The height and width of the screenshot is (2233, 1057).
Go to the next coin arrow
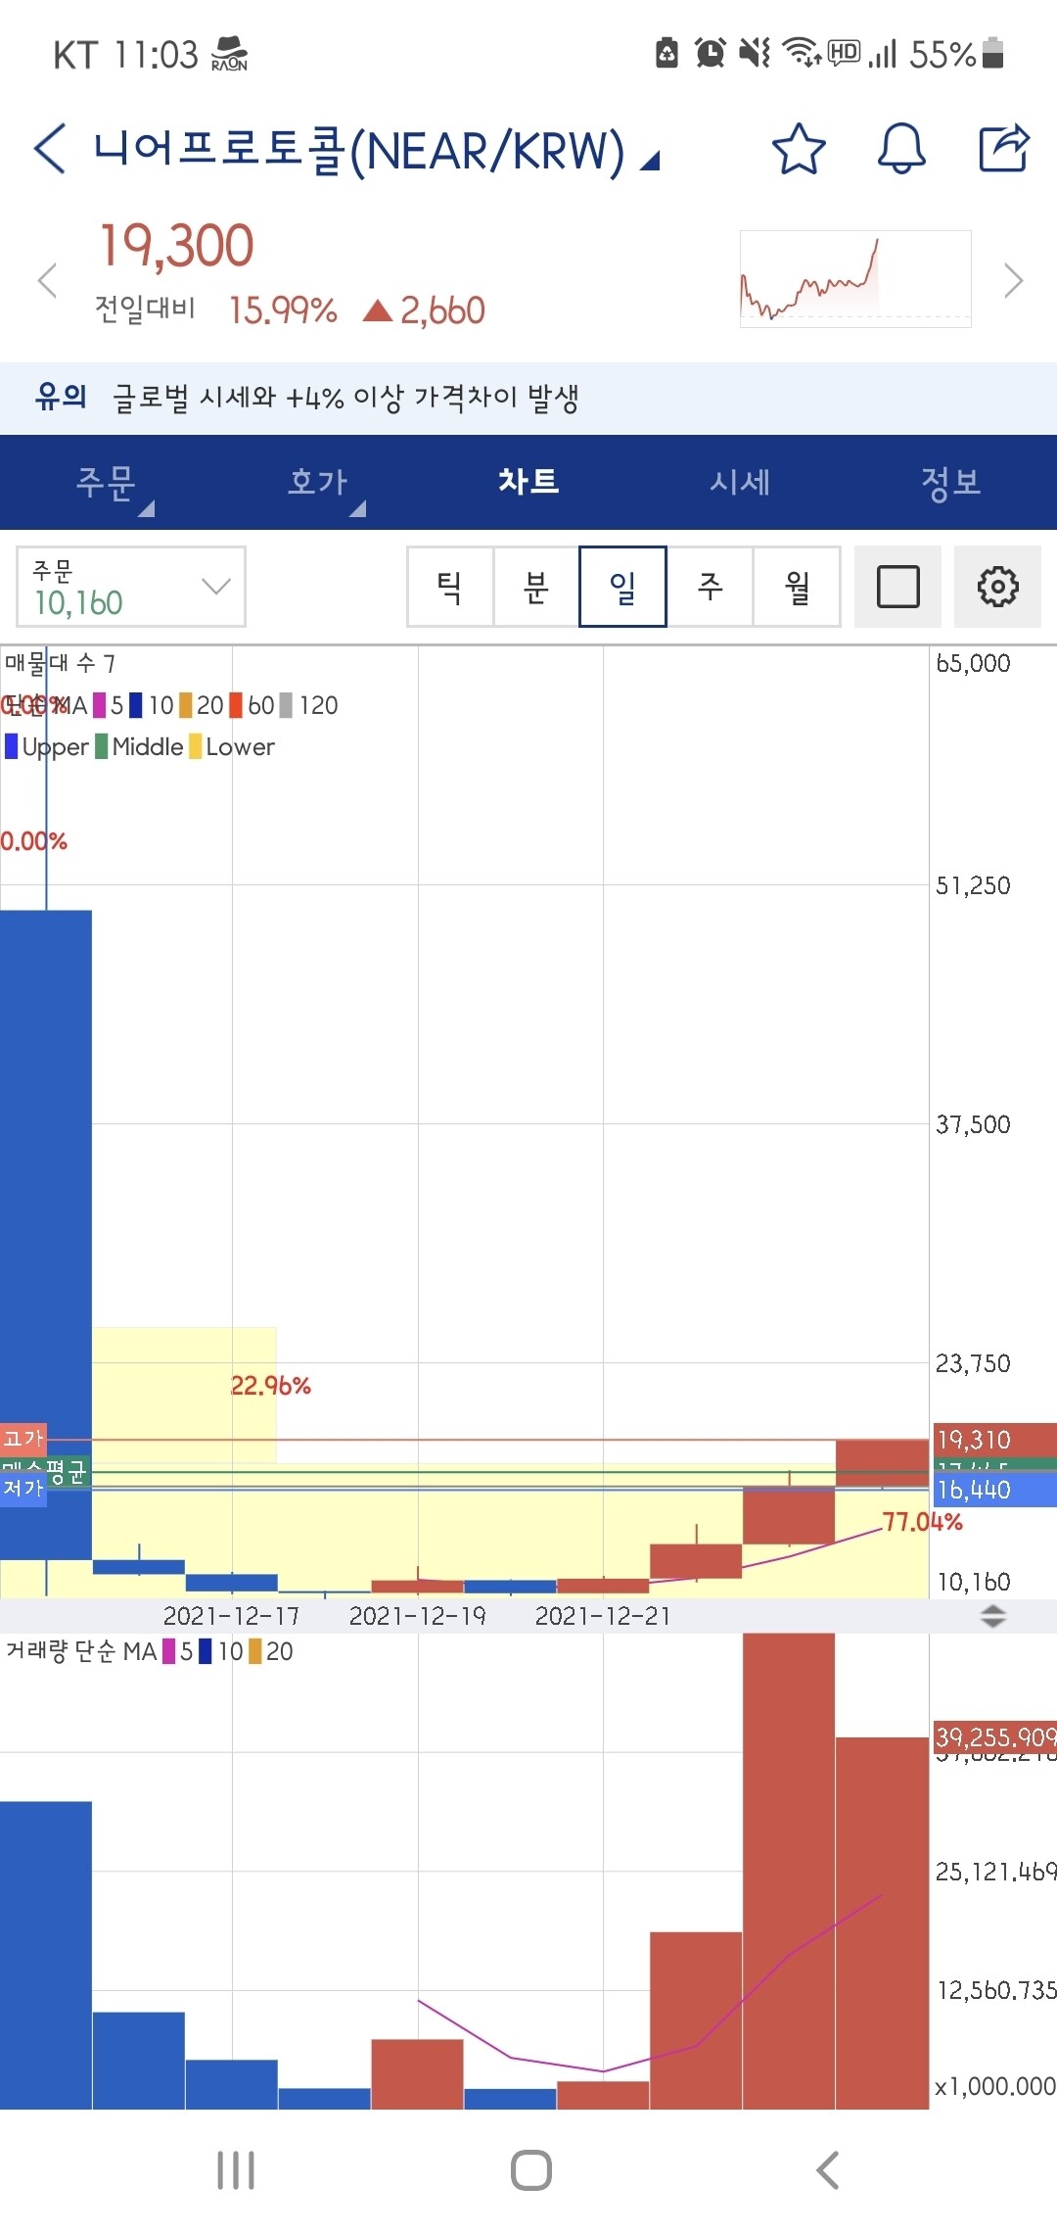1014,281
